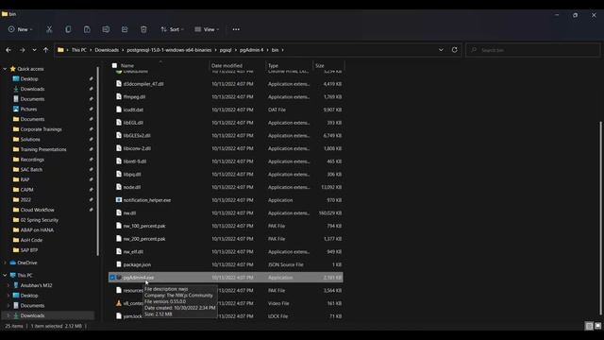
Task: Sort by the Size column header
Action: 320,65
